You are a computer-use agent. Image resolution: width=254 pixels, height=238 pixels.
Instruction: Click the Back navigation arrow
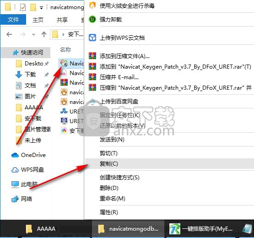point(9,34)
